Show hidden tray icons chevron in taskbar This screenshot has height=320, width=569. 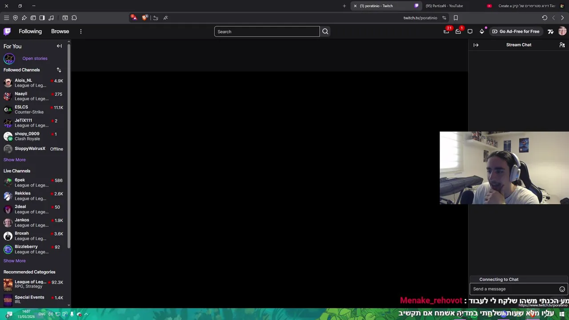click(86, 314)
